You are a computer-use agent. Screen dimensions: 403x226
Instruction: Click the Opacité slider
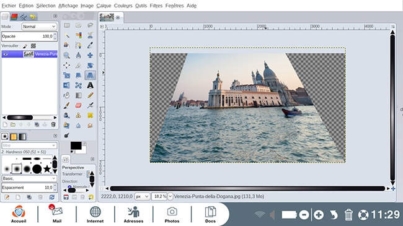[x=29, y=36]
